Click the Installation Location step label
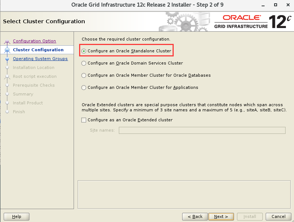 pyautogui.click(x=33, y=67)
